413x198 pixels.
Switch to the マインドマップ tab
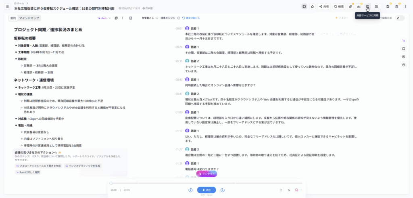(29, 18)
